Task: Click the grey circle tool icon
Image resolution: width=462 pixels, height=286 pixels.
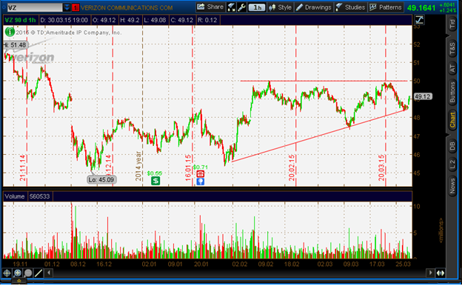Action: coord(28,273)
